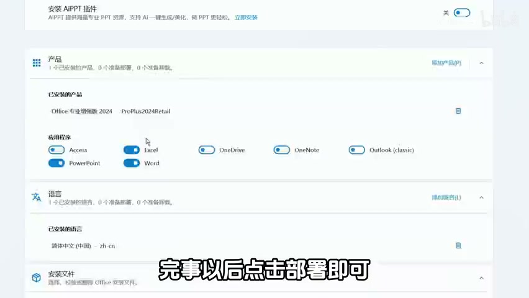
Task: Disable the Word application toggle
Action: coord(132,163)
